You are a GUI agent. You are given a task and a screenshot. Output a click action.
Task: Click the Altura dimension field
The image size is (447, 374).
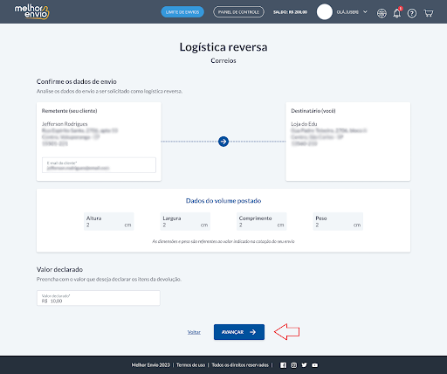109,222
